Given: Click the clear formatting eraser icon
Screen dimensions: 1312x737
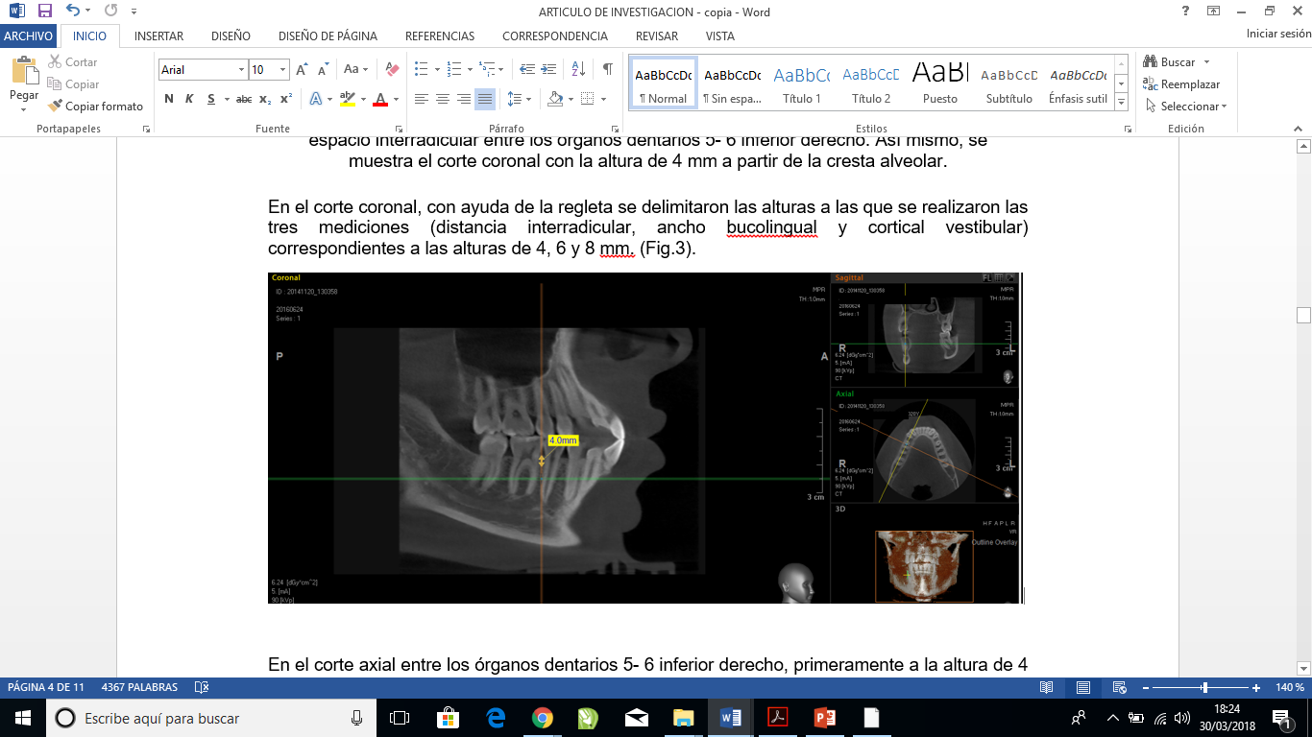Looking at the screenshot, I should (392, 69).
